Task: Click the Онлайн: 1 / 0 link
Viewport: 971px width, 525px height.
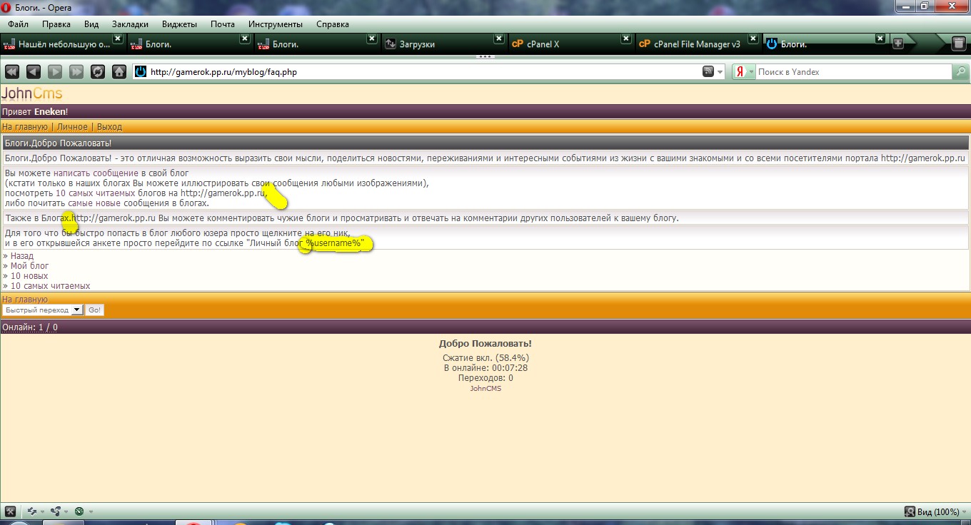Action: click(x=30, y=327)
